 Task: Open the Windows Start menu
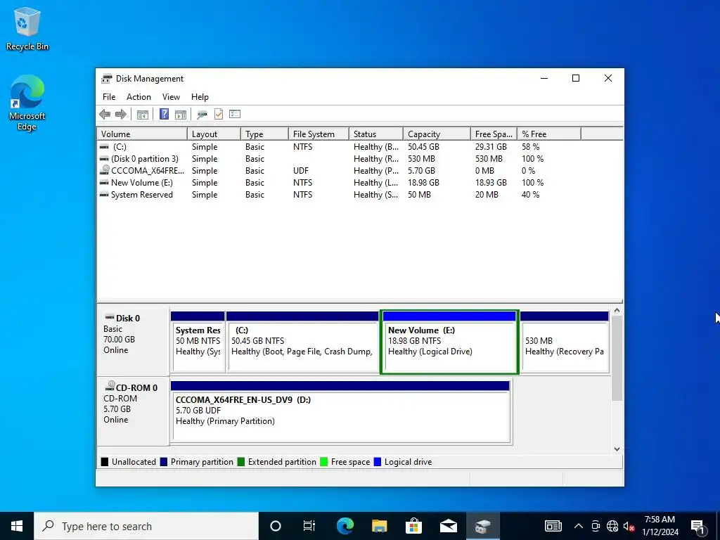(17, 526)
